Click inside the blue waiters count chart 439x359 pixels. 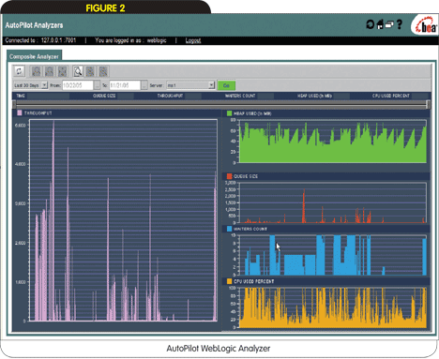pos(333,255)
